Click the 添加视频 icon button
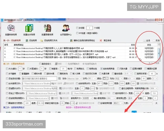164x131 pixels. [27, 40]
